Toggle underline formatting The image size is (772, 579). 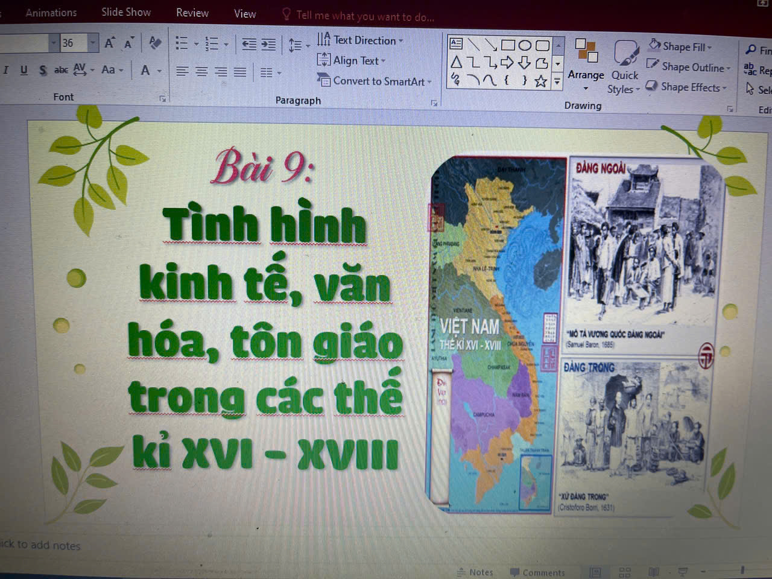24,70
